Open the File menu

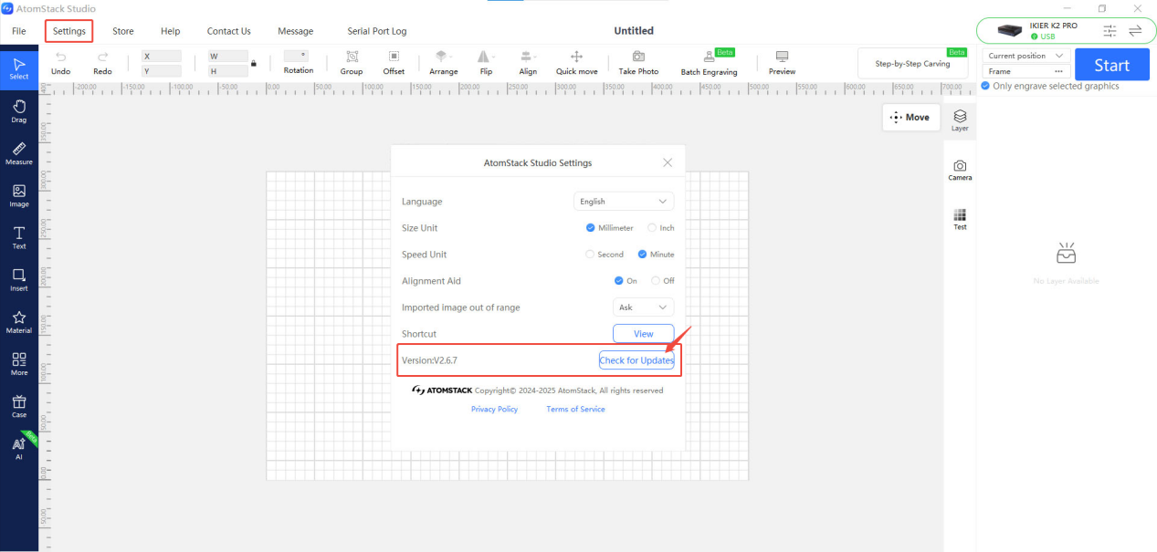[19, 31]
